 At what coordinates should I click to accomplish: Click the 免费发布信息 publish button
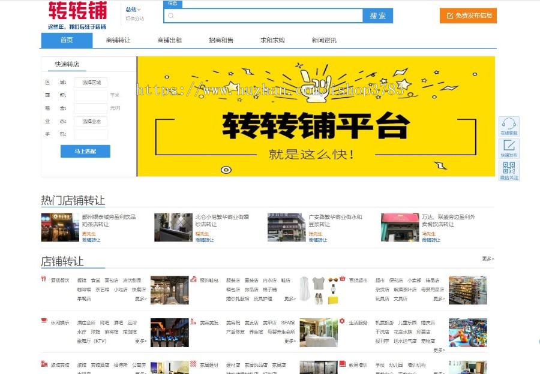(x=469, y=15)
